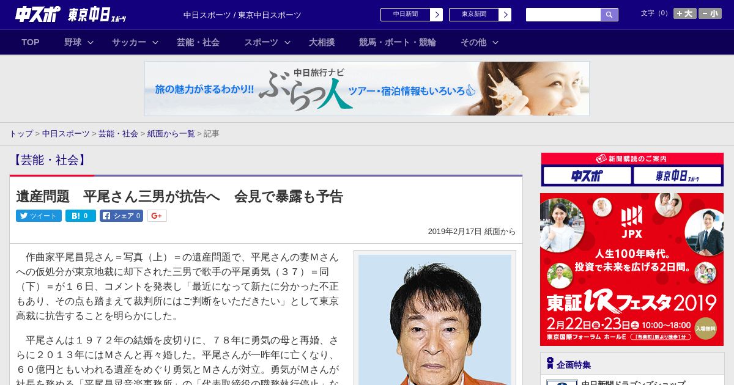Viewport: 734px width, 385px height.
Task: Open 大相撲 navigation item
Action: (x=322, y=42)
